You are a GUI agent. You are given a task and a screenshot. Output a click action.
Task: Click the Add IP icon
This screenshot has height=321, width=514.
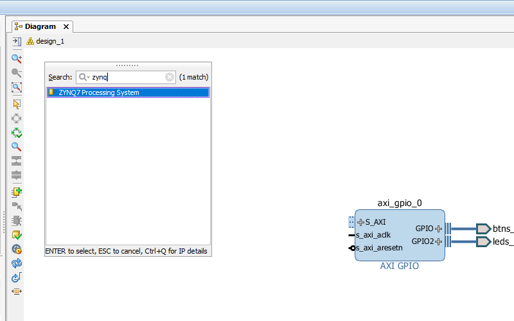tap(17, 192)
